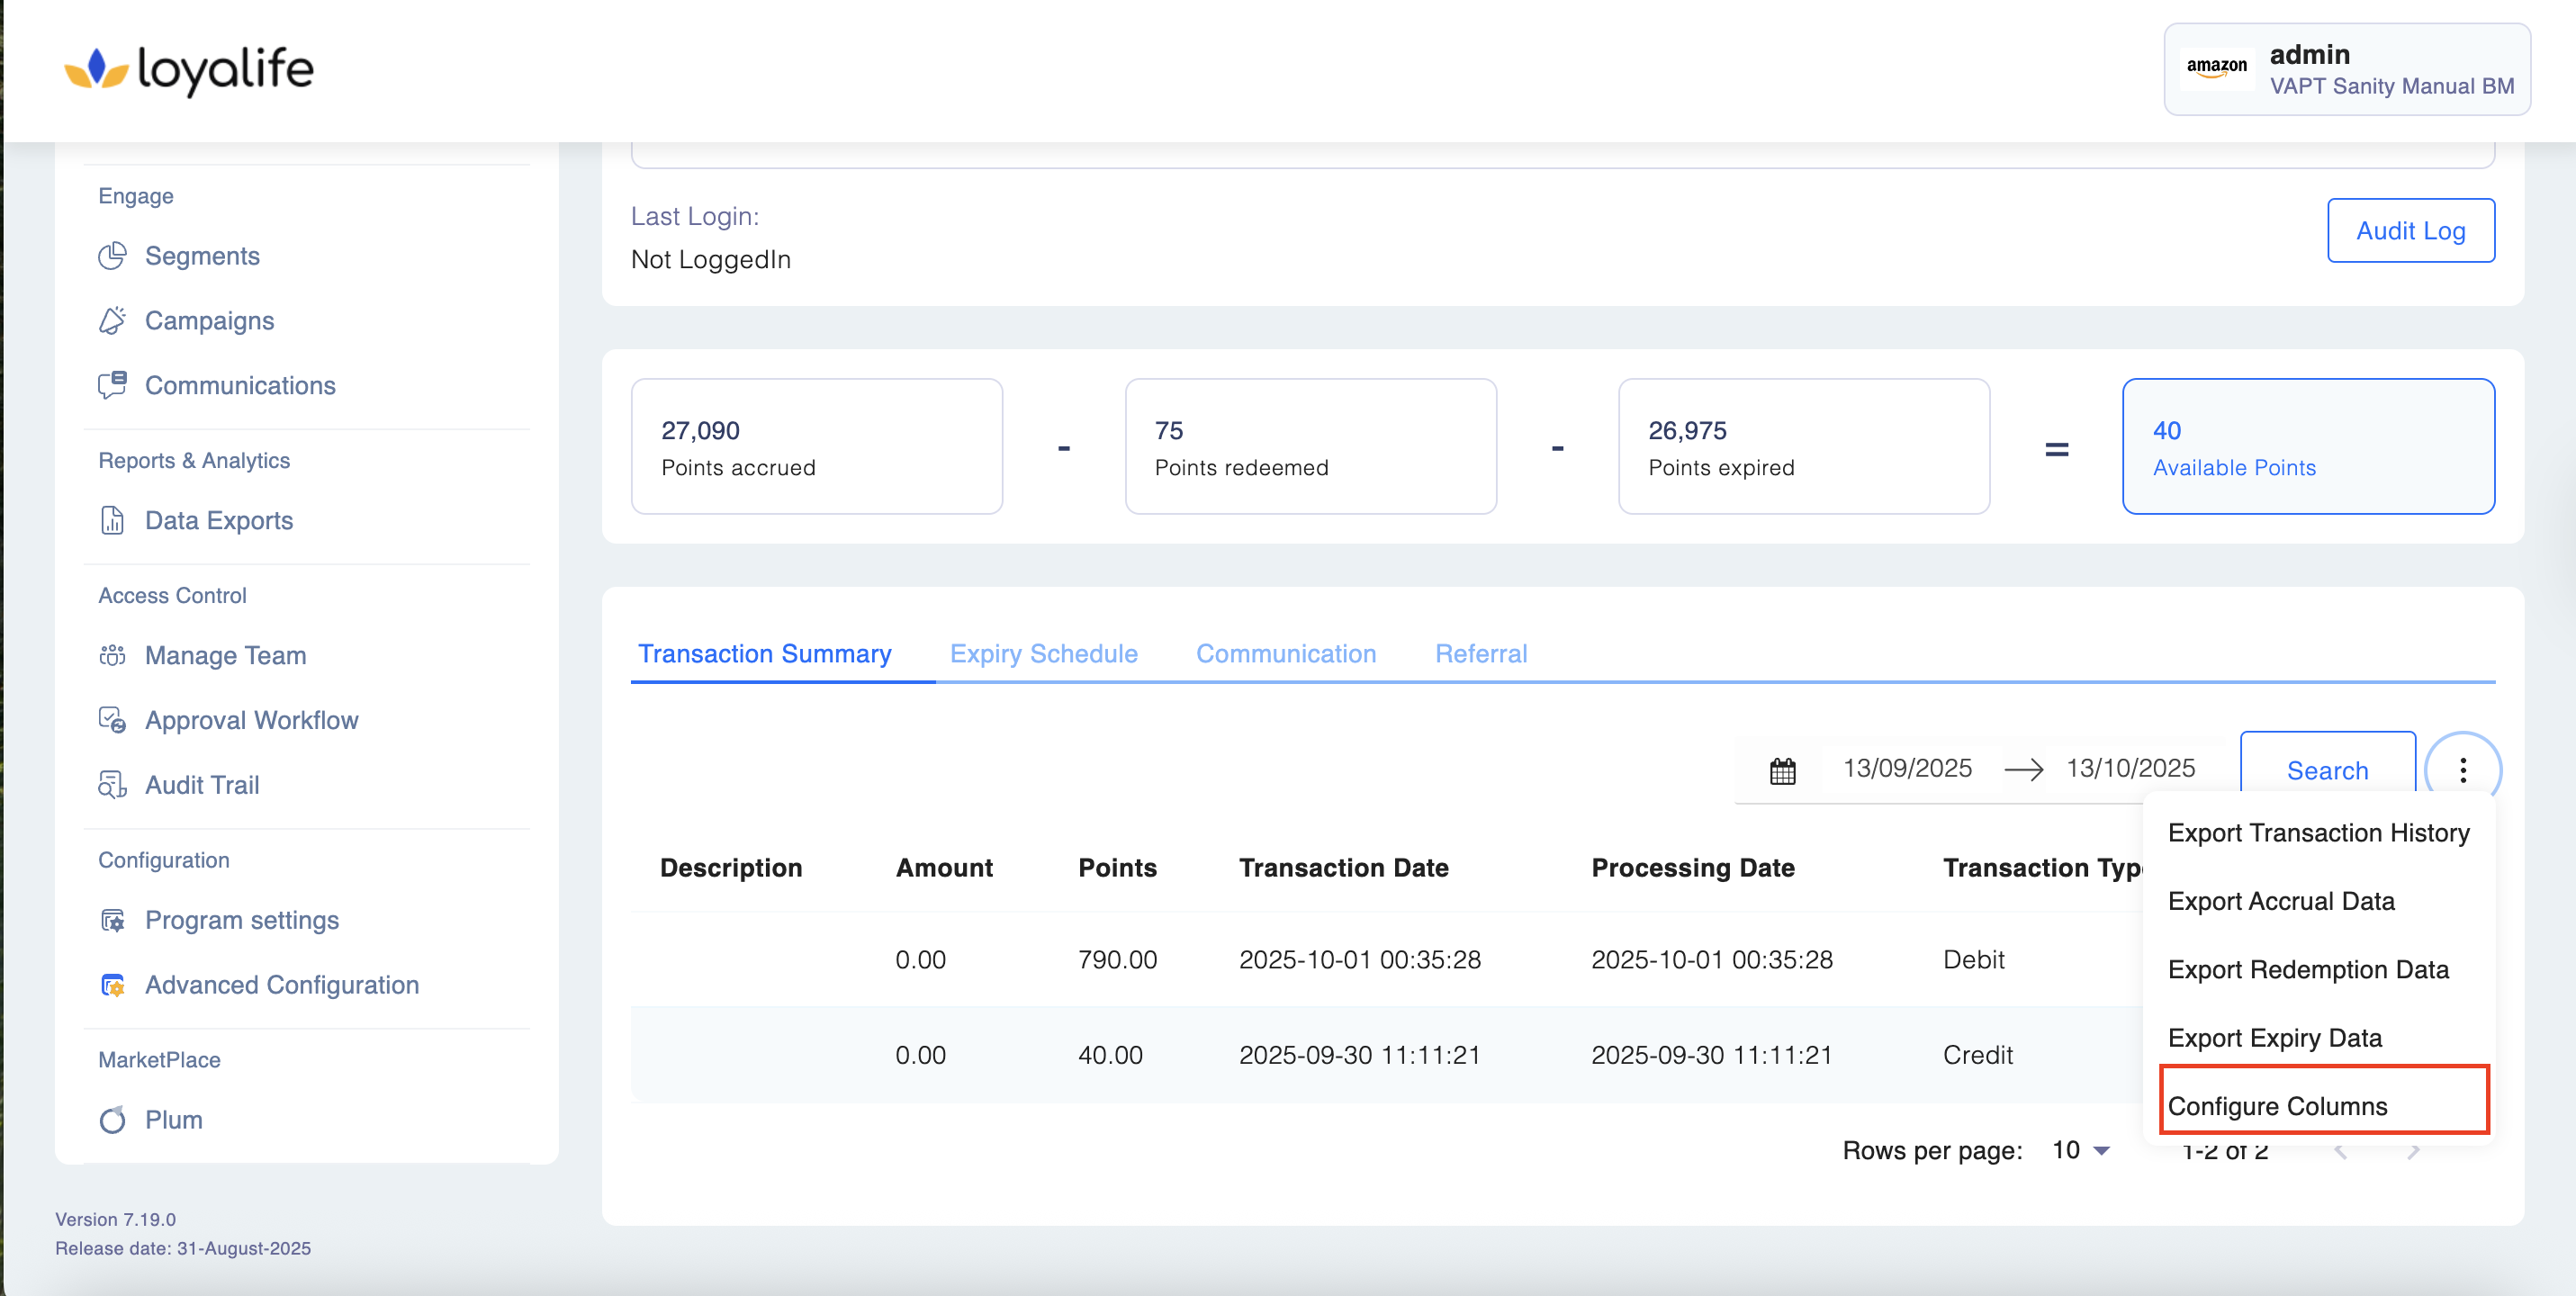Open the Referral tab

[1480, 653]
